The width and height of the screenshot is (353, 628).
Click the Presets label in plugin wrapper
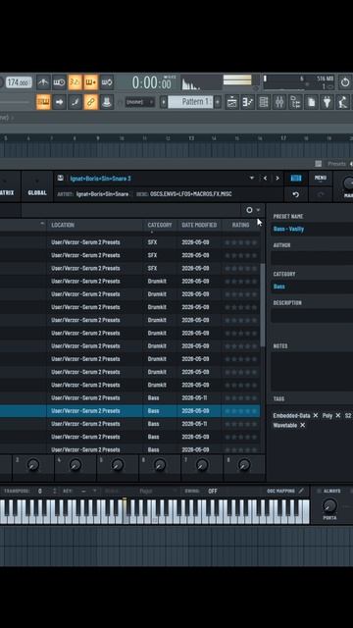click(x=336, y=164)
